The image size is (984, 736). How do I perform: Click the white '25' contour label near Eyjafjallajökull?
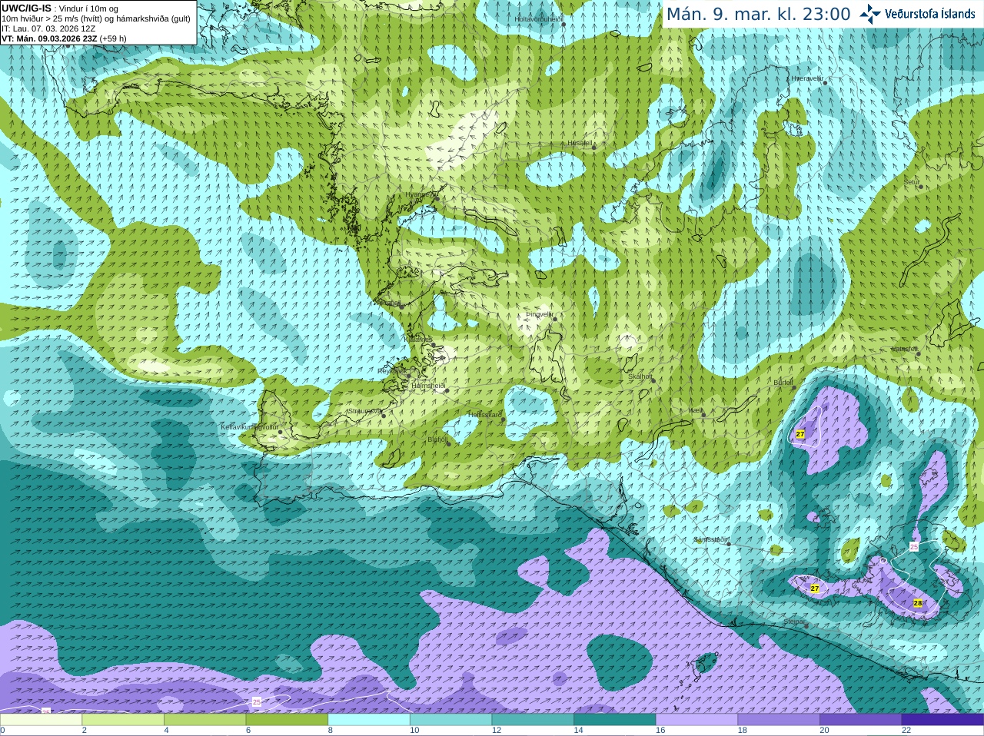click(x=914, y=546)
